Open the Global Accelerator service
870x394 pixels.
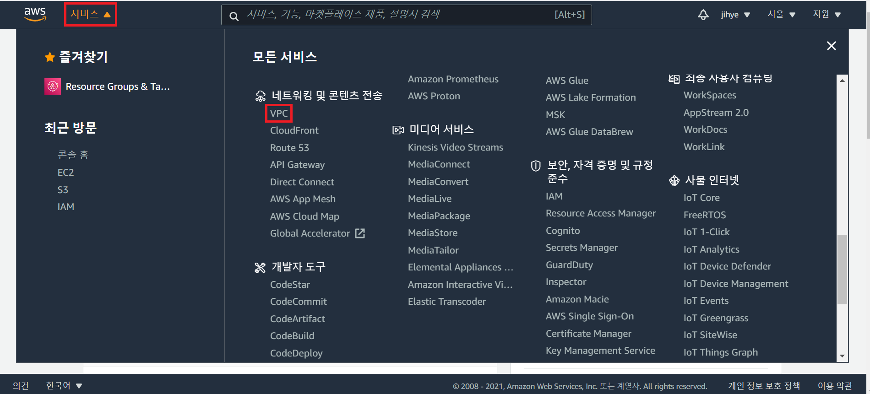coord(310,233)
